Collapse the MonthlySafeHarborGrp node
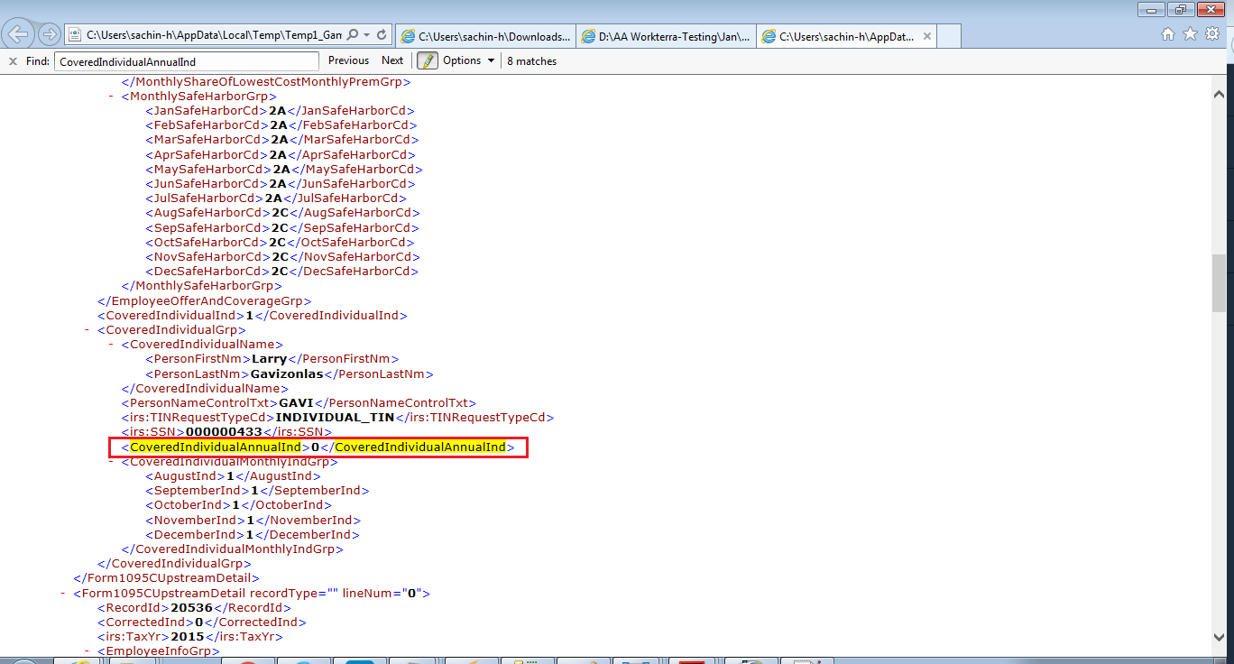The height and width of the screenshot is (664, 1234). click(x=112, y=96)
